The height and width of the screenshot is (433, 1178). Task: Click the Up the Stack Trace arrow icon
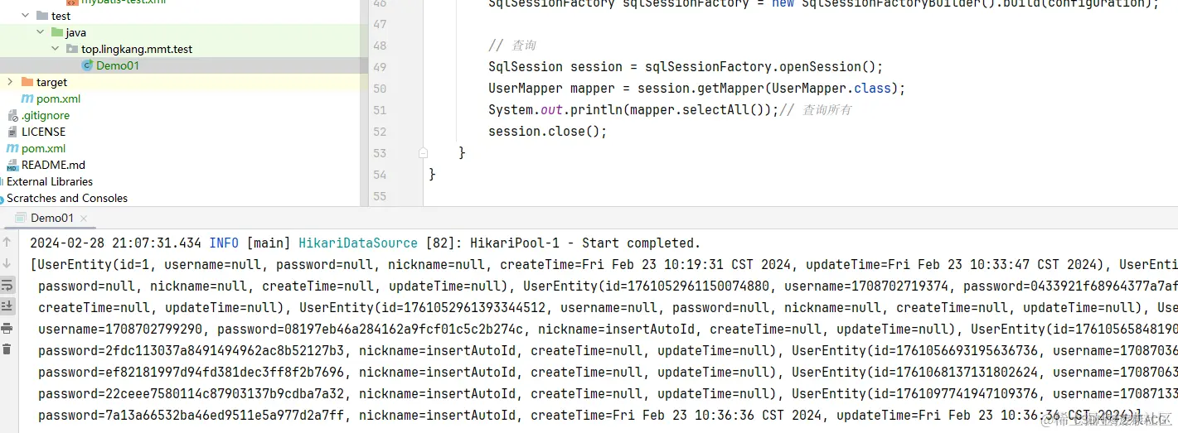7,243
